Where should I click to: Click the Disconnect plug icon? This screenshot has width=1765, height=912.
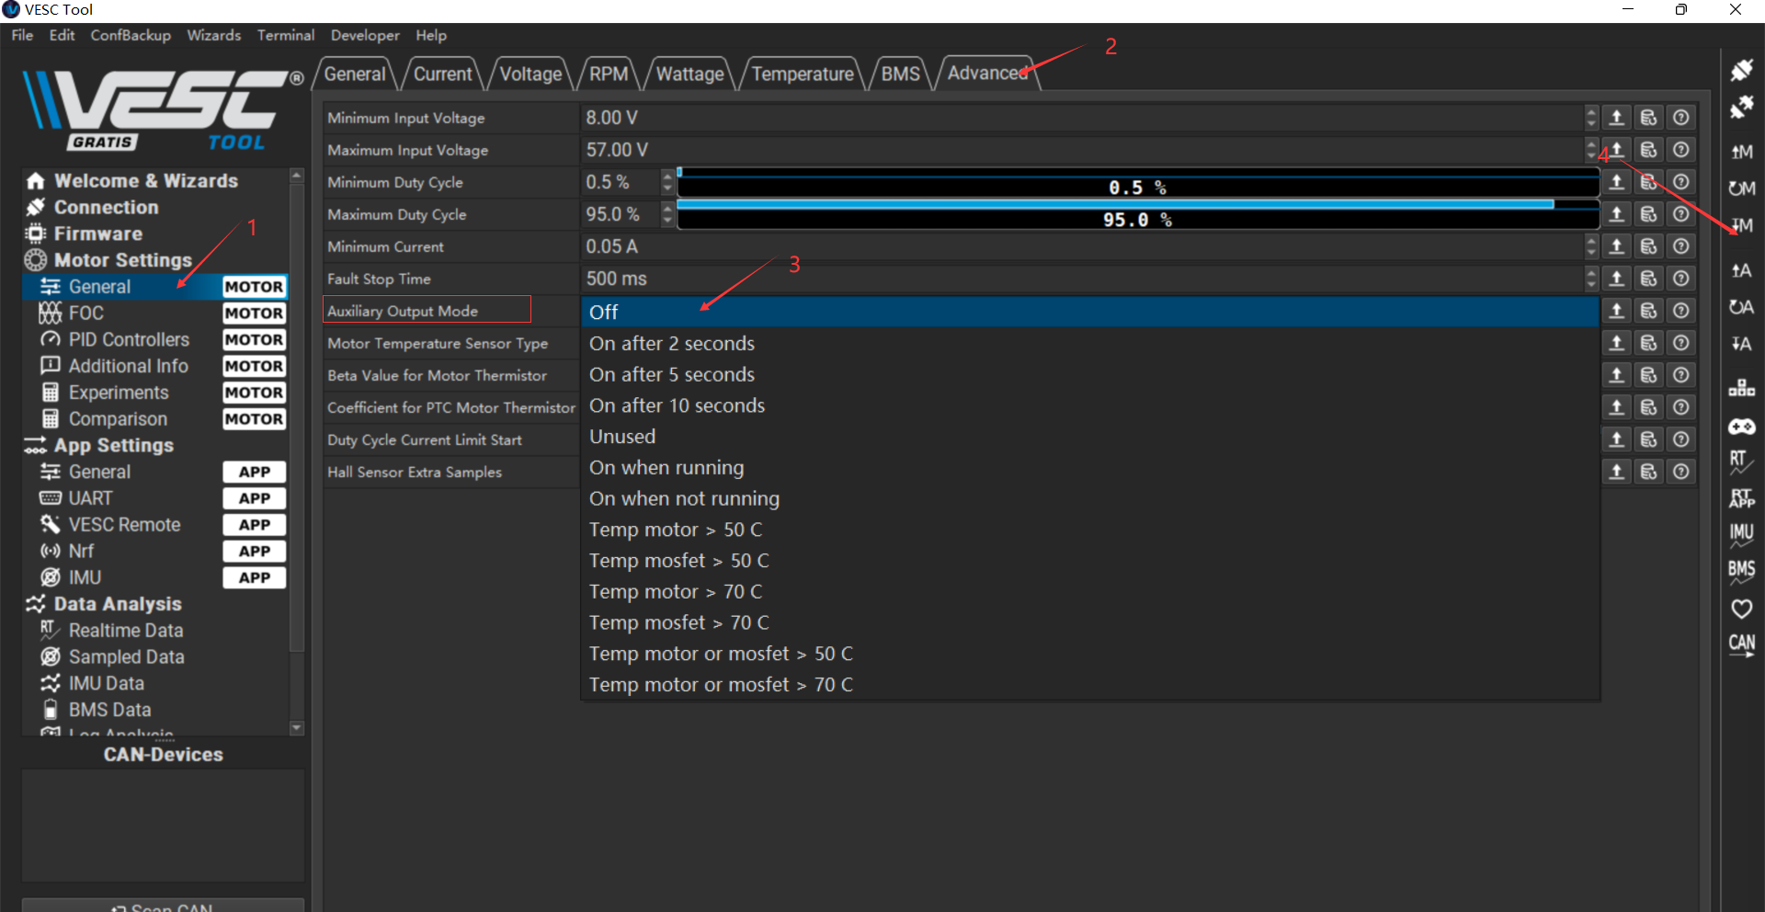pos(1741,108)
